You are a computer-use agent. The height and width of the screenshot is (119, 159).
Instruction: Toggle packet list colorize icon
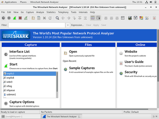pos(93,18)
